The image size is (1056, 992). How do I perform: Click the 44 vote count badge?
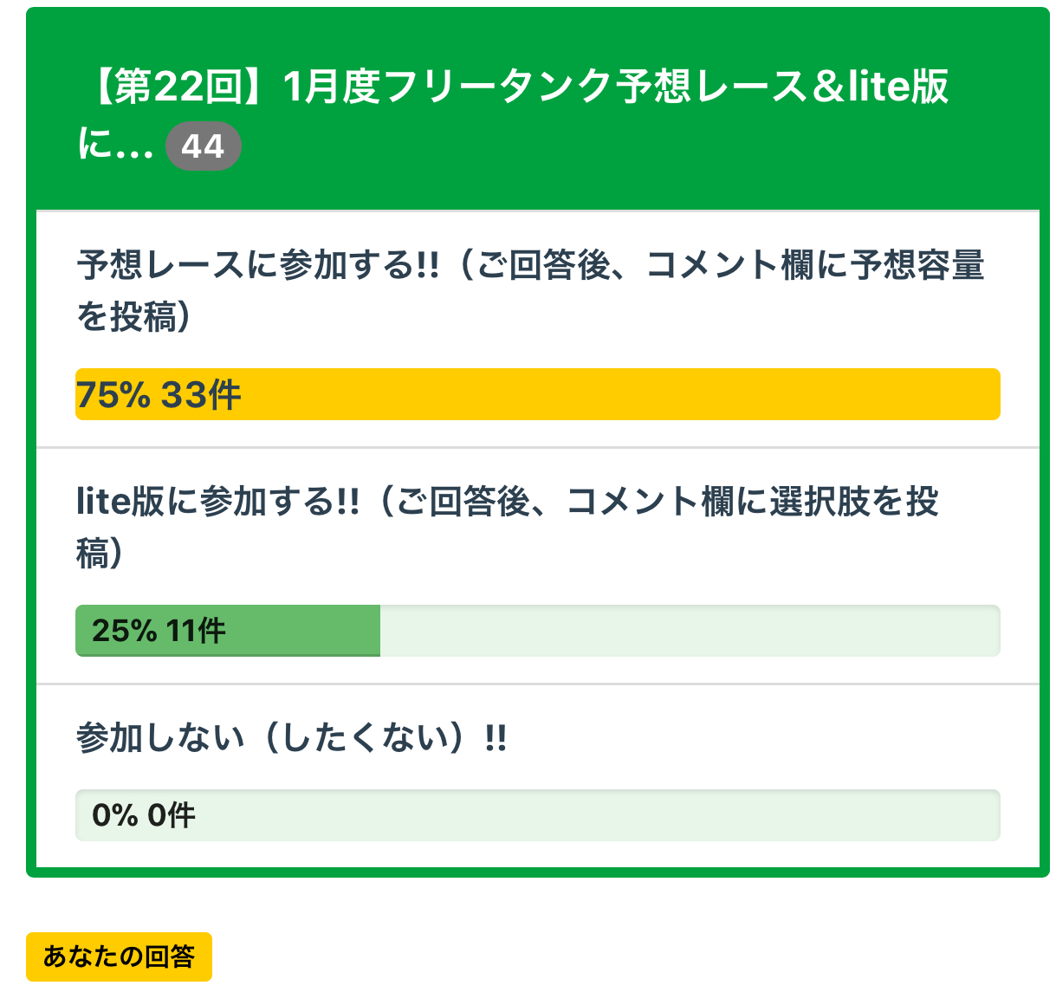pyautogui.click(x=203, y=146)
